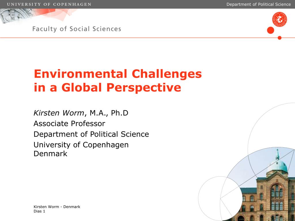Click the 'Denmark' line in the body
Image resolution: width=295 pixels, height=221 pixels.
pyautogui.click(x=50, y=154)
